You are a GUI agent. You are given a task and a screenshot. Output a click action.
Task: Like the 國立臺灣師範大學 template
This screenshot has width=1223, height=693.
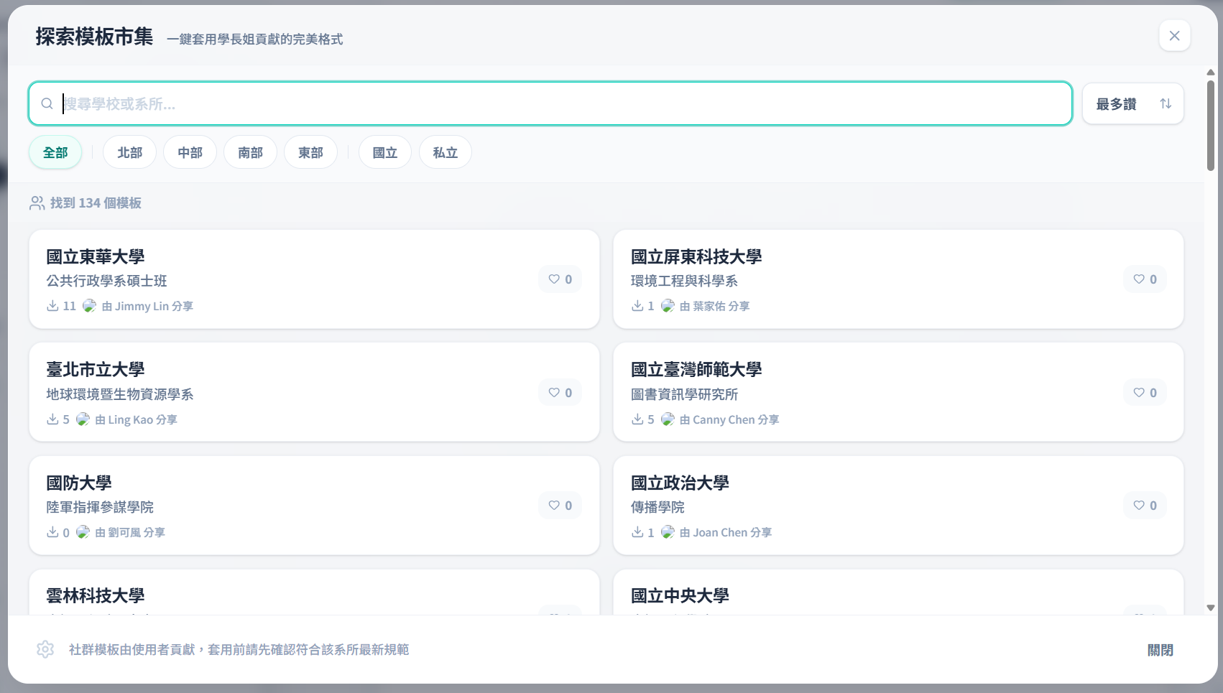[x=1145, y=393]
